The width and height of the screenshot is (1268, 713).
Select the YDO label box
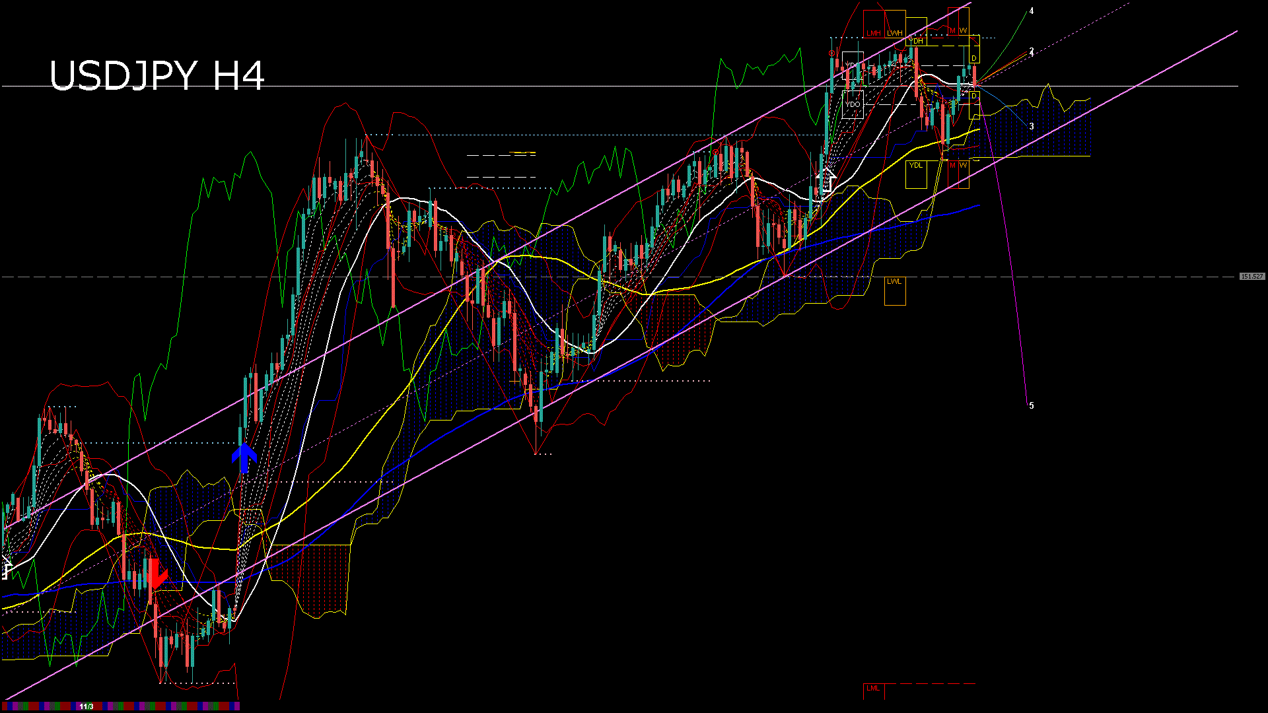pos(853,104)
